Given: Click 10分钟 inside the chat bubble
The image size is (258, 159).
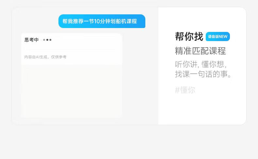Looking at the screenshot, I should pyautogui.click(x=102, y=21).
